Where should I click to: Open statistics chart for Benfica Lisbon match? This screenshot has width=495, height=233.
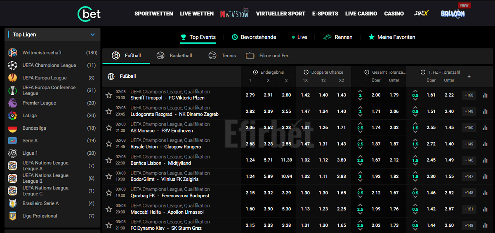click(x=485, y=160)
